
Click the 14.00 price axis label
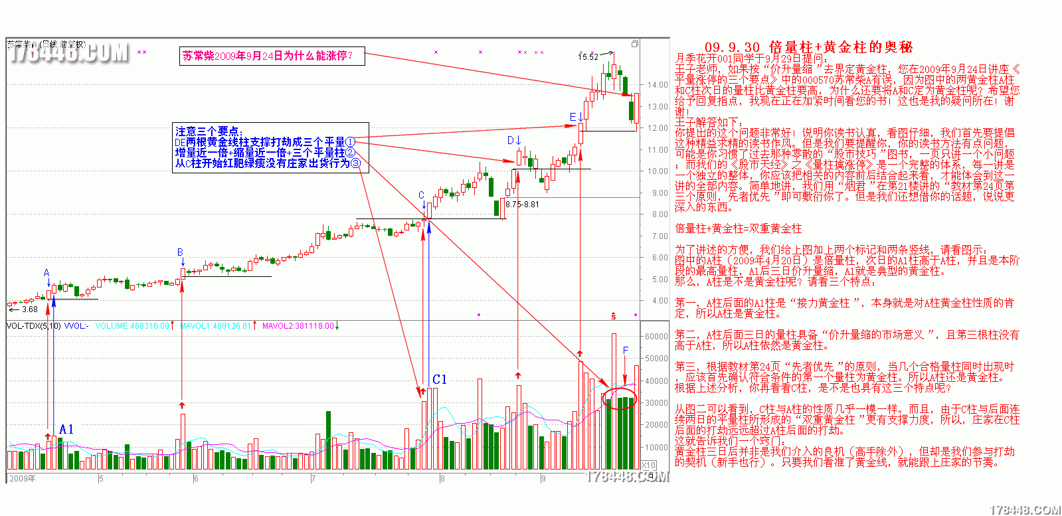coord(658,85)
